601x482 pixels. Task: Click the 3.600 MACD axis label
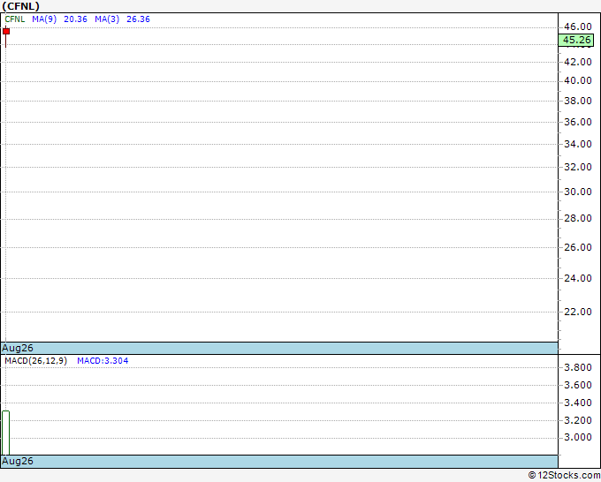(x=578, y=385)
